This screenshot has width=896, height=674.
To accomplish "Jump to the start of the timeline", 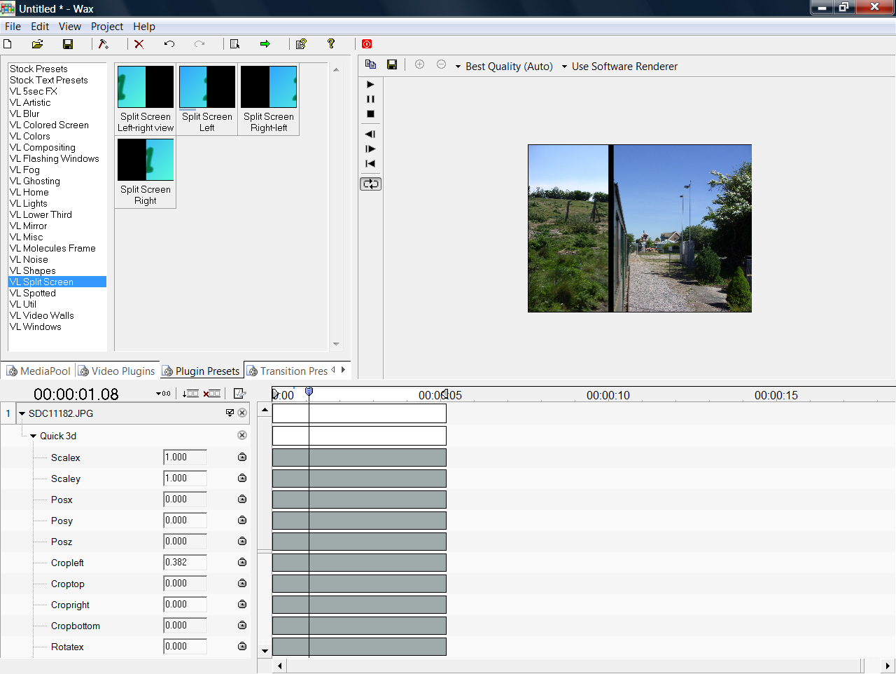I will (371, 163).
